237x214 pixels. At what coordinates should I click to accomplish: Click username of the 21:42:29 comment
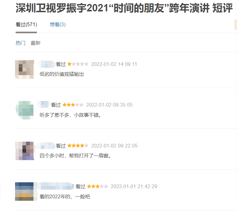pos(56,186)
